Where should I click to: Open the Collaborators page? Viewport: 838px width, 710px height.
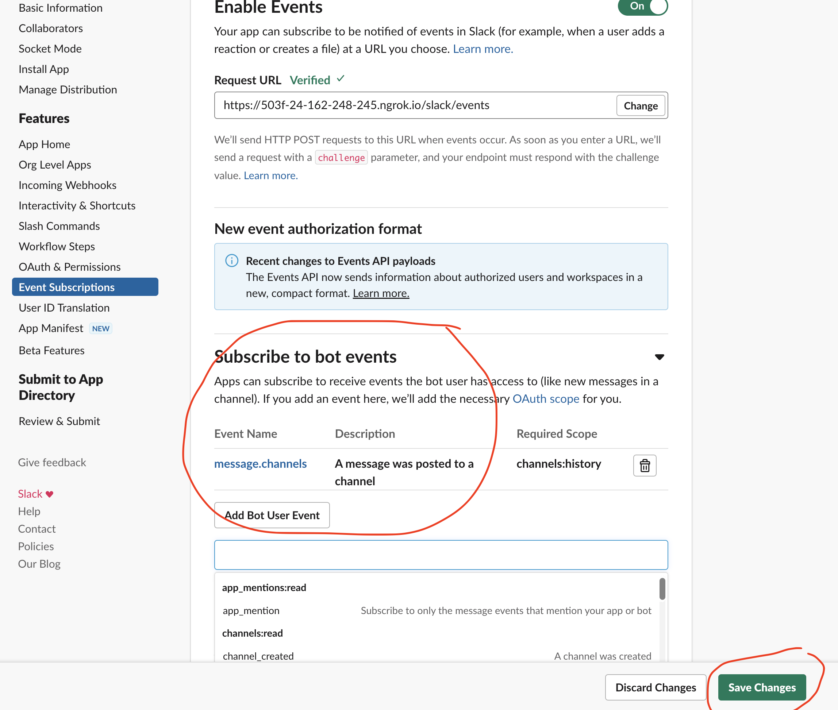pos(51,28)
